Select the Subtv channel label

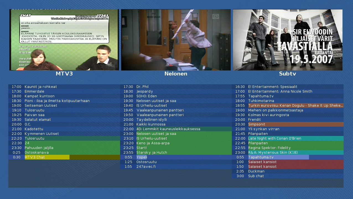(288, 74)
